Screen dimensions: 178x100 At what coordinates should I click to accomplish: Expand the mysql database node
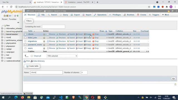(2, 37)
